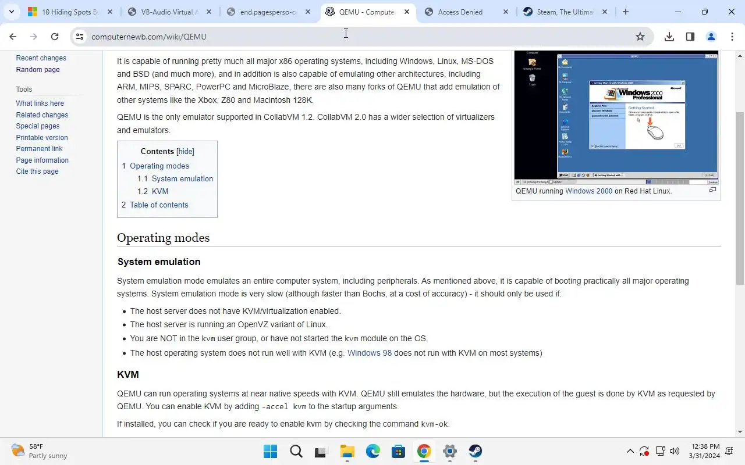
Task: Open the QEMU Windows 2000 screenshot thumbnail
Action: coord(616,118)
